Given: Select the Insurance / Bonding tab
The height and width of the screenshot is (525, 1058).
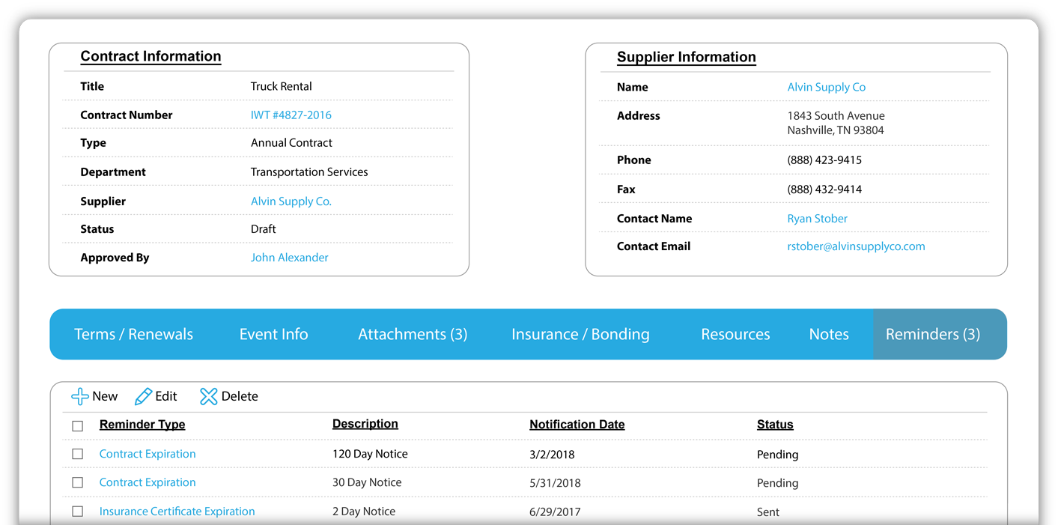Looking at the screenshot, I should 580,334.
